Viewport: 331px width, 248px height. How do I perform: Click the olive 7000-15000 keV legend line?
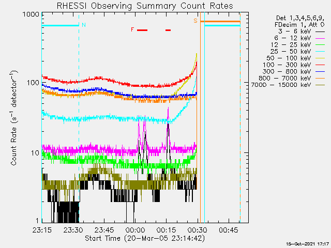pos(320,85)
